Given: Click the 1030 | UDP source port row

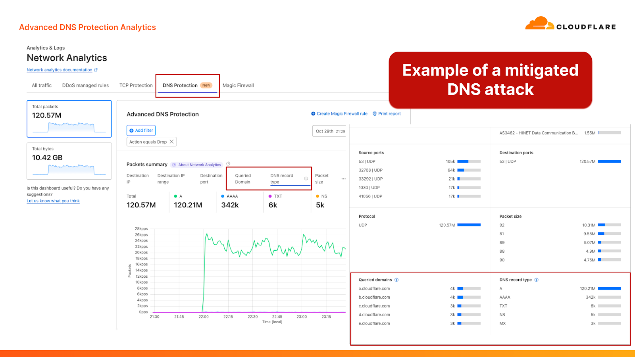Looking at the screenshot, I should 419,188.
